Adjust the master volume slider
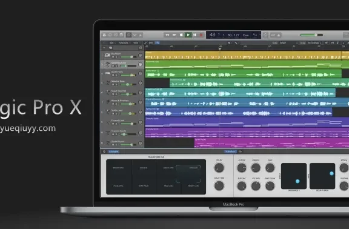 [311, 35]
